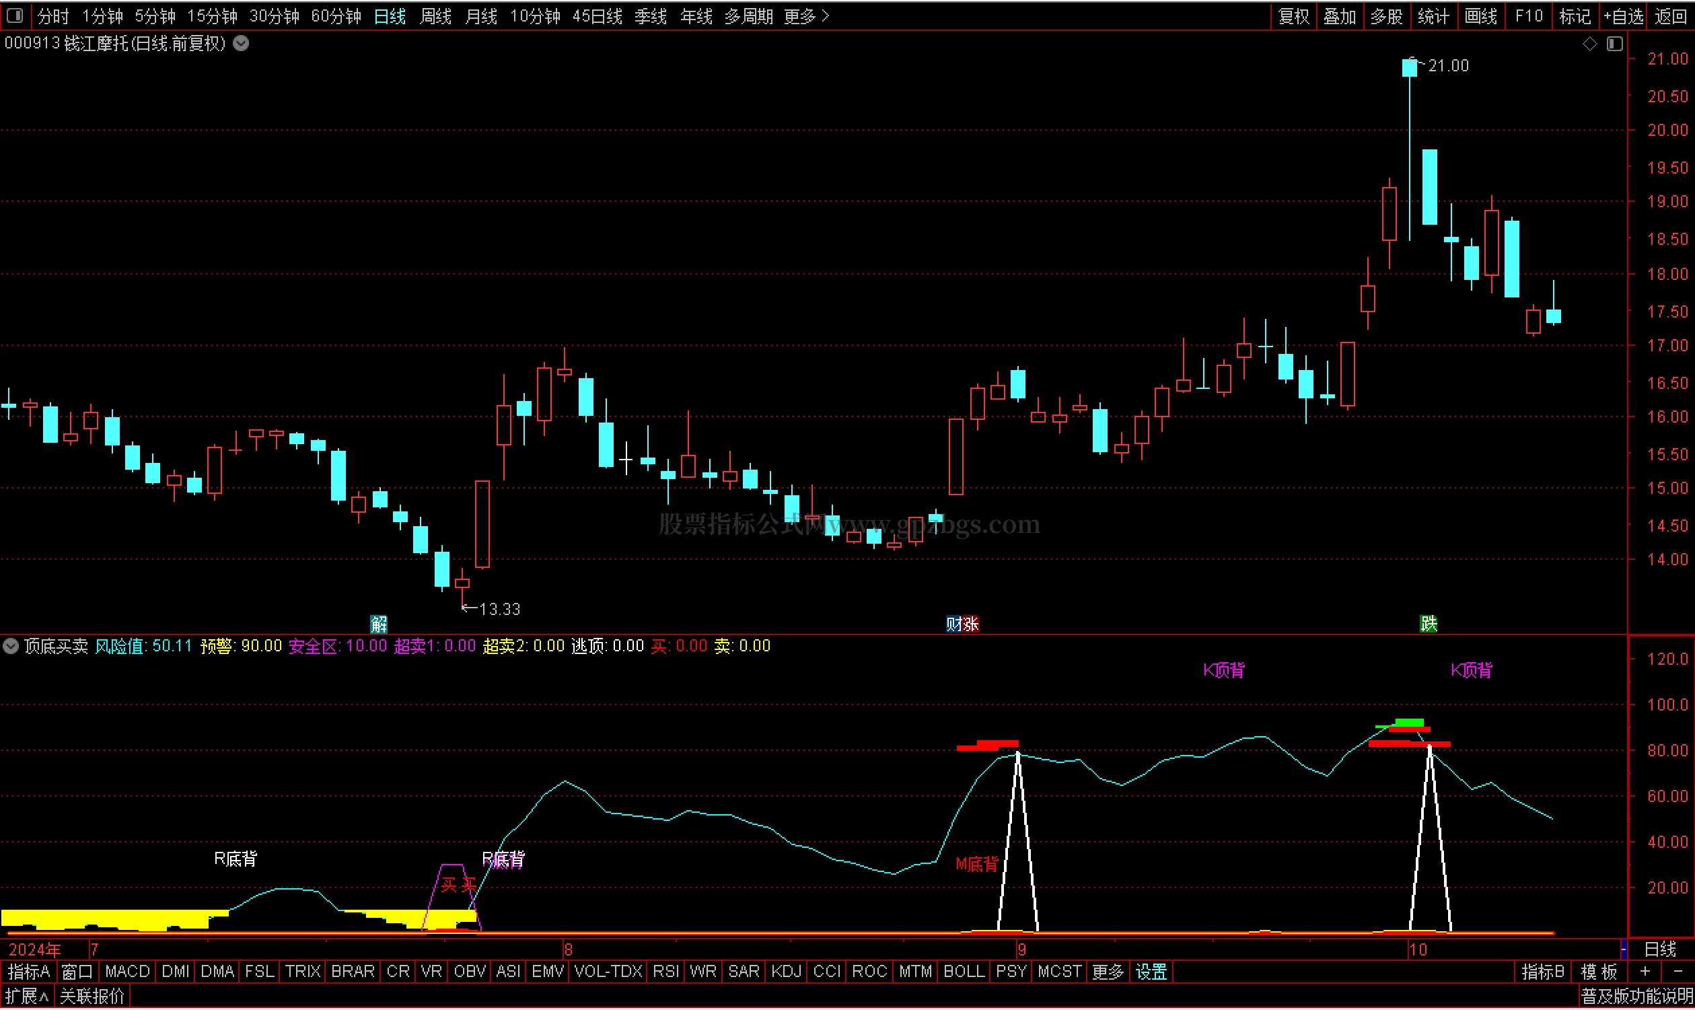Viewport: 1695px width, 1010px height.
Task: Click the 涨 marker icon
Action: 971,623
